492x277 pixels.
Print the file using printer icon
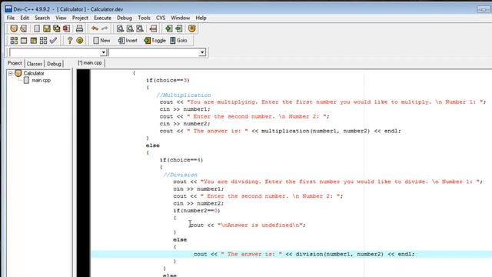click(79, 28)
